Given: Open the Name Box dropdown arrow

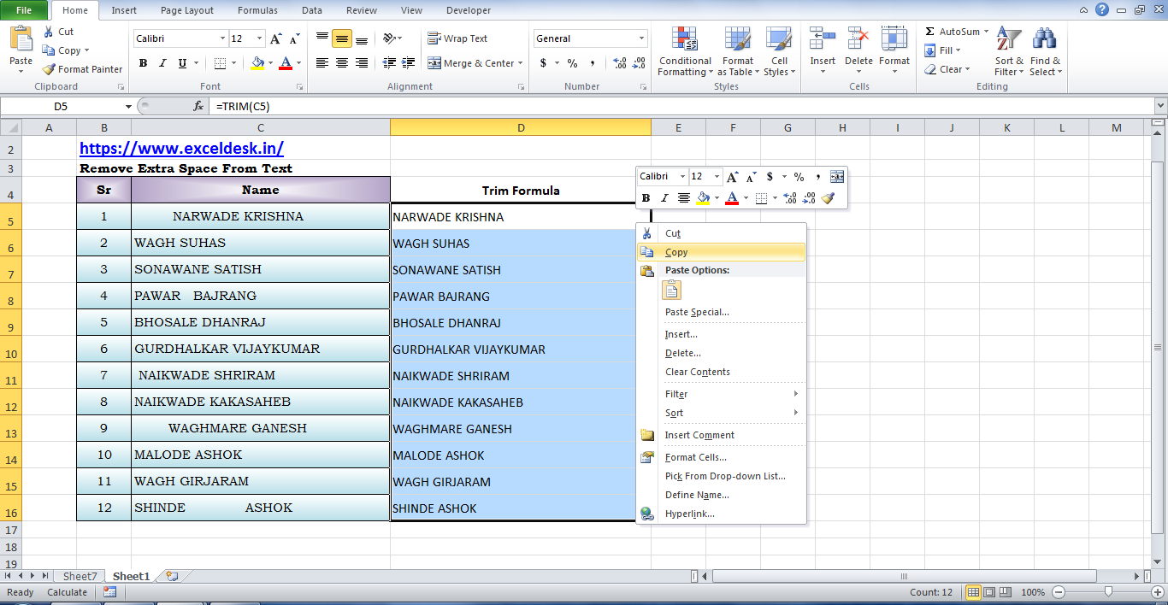Looking at the screenshot, I should (128, 107).
